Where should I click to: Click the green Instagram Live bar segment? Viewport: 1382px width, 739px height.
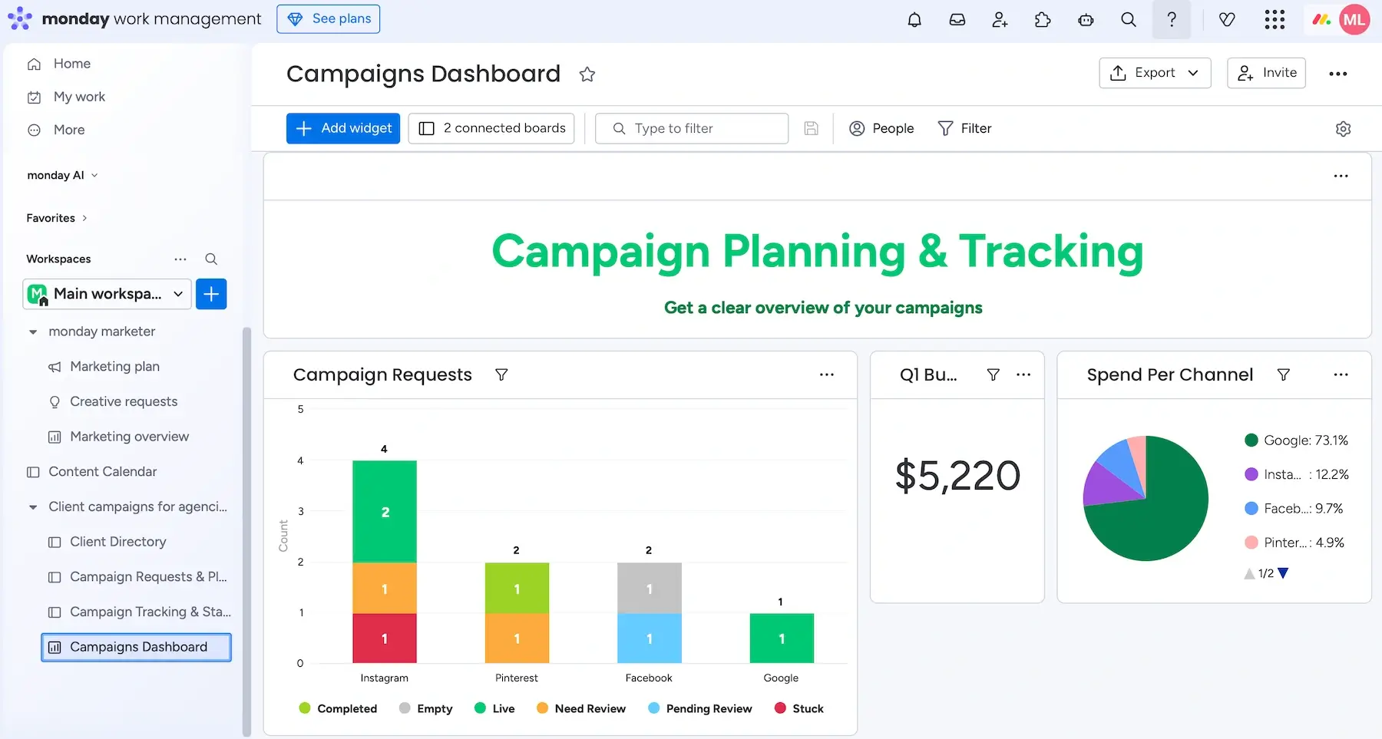385,512
